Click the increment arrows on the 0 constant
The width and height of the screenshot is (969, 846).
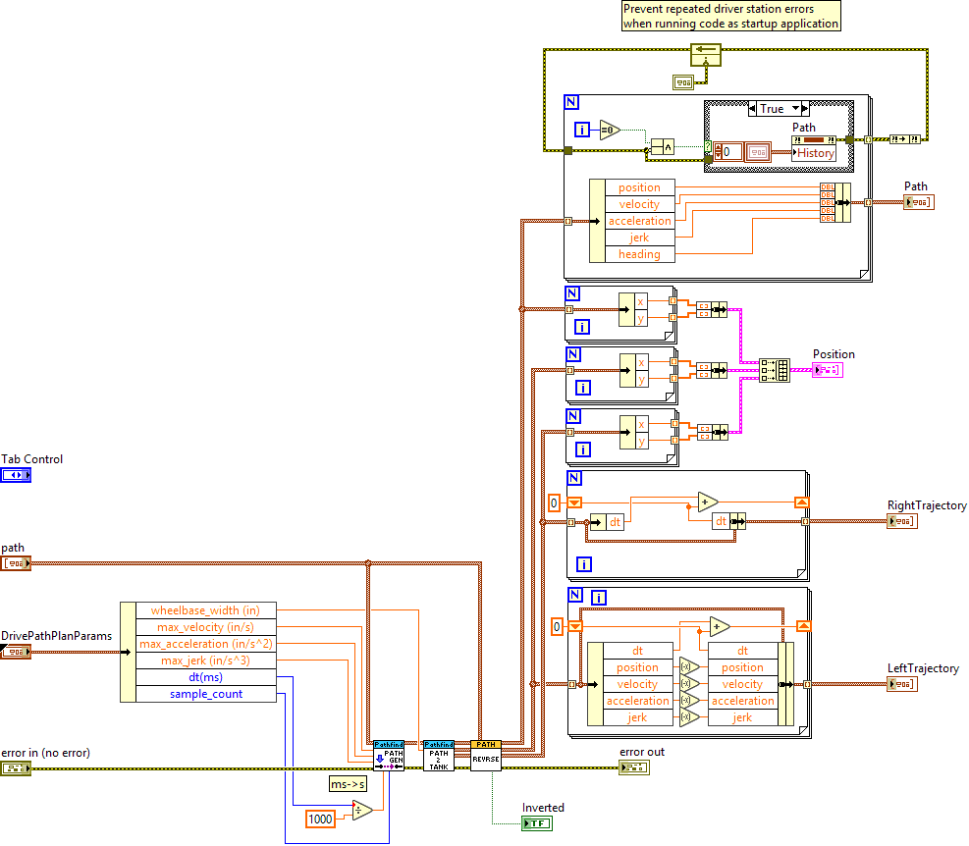click(x=717, y=151)
